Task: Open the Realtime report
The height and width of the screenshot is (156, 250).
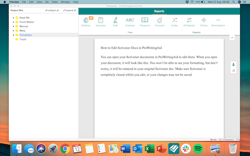Action: pyautogui.click(x=86, y=22)
